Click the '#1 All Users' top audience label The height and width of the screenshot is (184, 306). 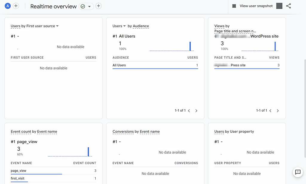124,36
